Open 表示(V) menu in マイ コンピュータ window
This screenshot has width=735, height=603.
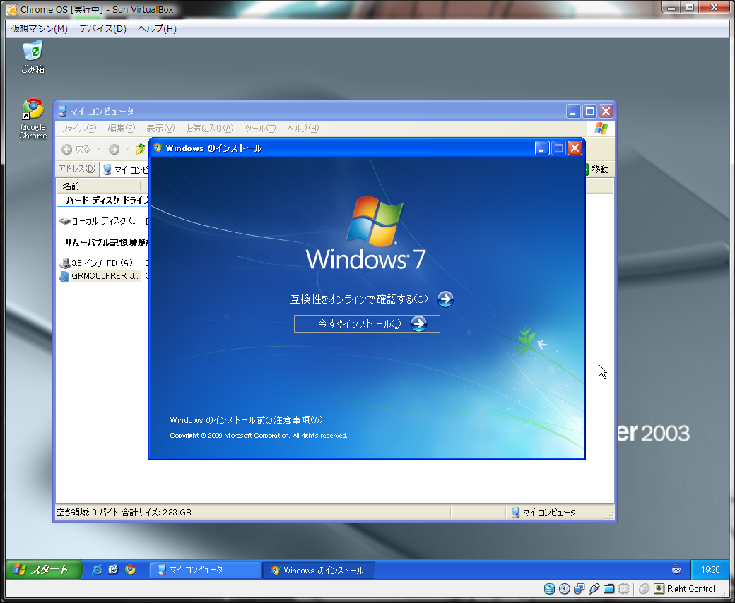coord(160,129)
